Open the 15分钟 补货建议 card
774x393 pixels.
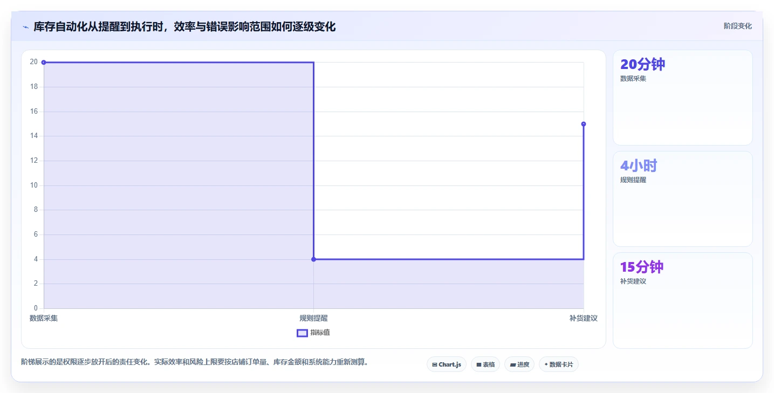(x=682, y=300)
